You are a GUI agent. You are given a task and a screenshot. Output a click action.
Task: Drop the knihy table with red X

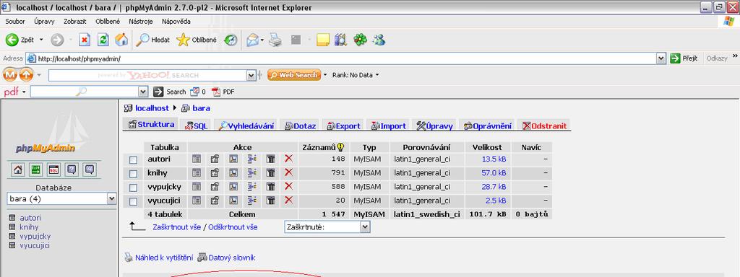(288, 172)
